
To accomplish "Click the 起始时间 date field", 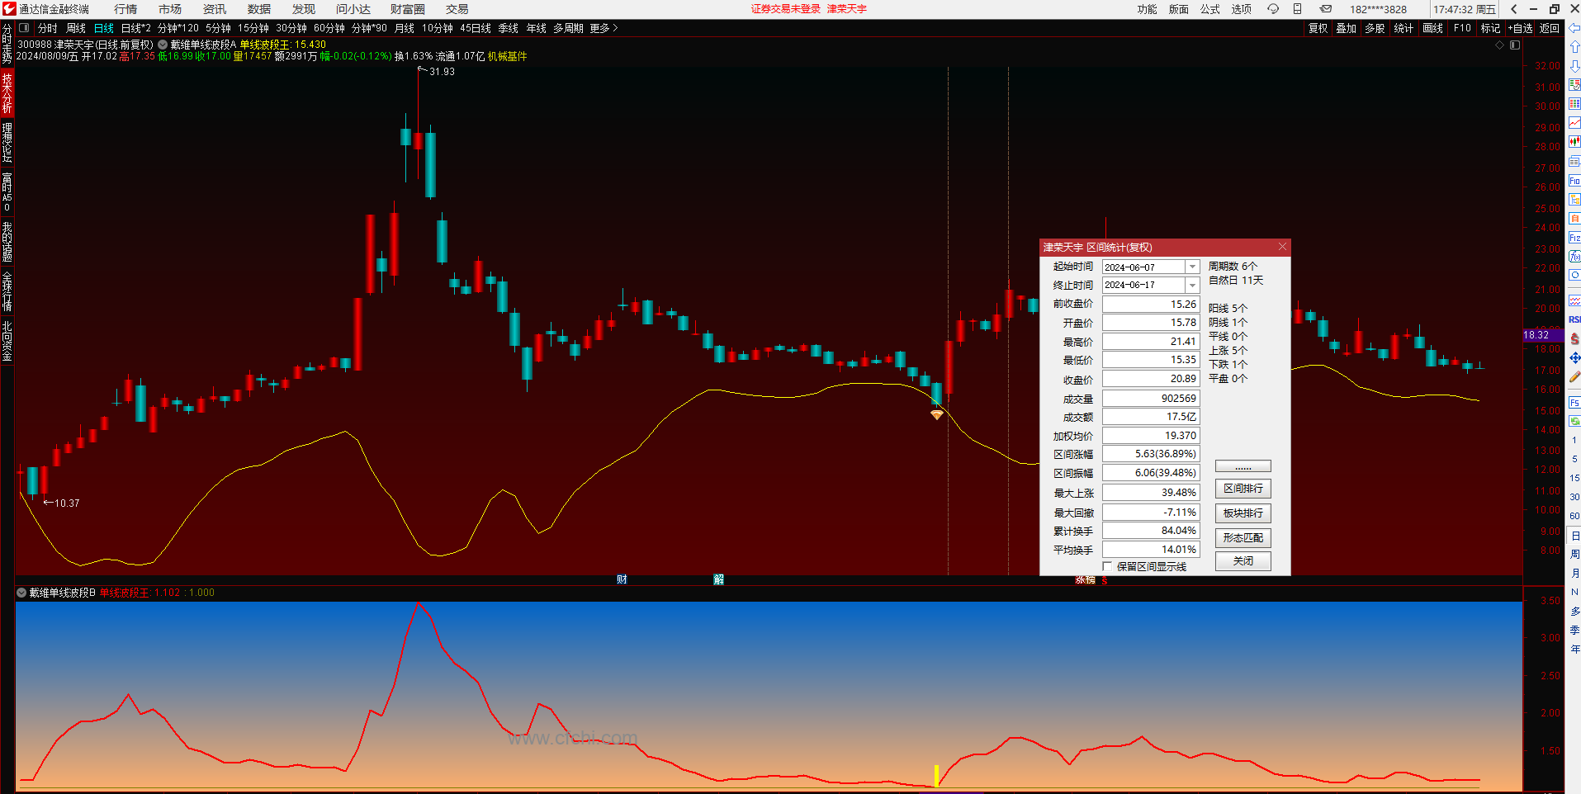I will tap(1144, 267).
